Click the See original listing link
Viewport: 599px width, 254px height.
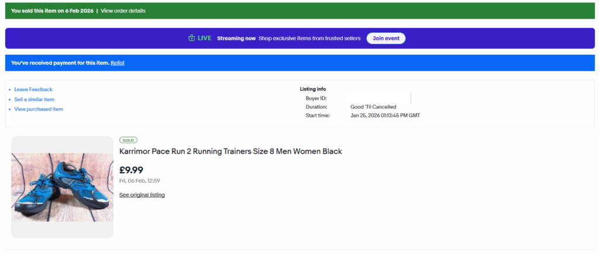click(x=142, y=195)
